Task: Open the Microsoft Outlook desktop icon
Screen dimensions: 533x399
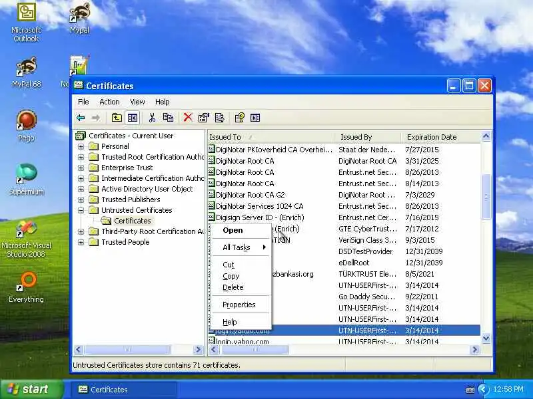Action: point(26,23)
